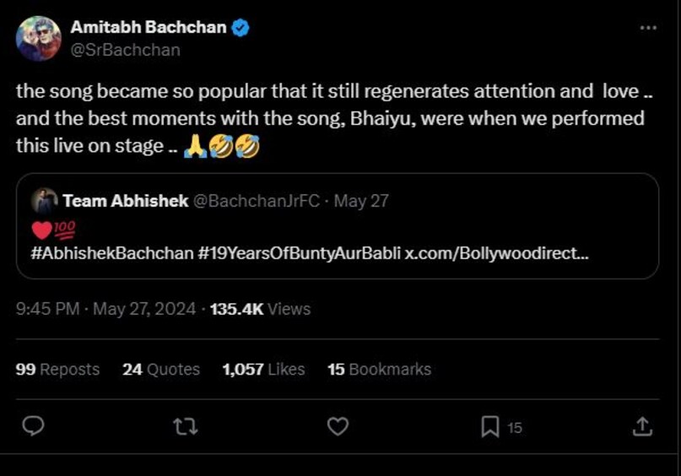Like the tweet with the heart icon
681x476 pixels.
tap(338, 427)
